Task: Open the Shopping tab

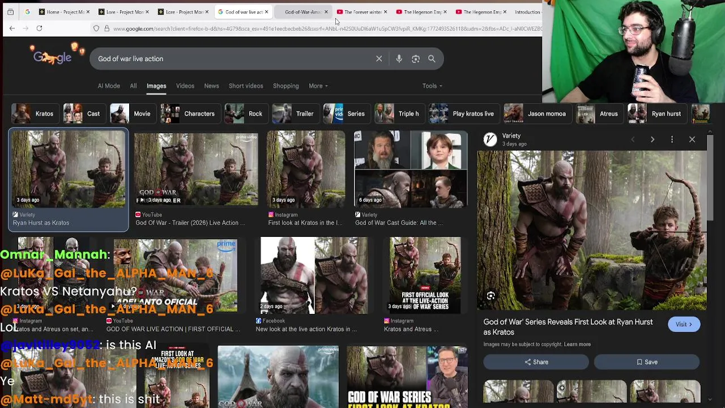Action: pos(285,86)
